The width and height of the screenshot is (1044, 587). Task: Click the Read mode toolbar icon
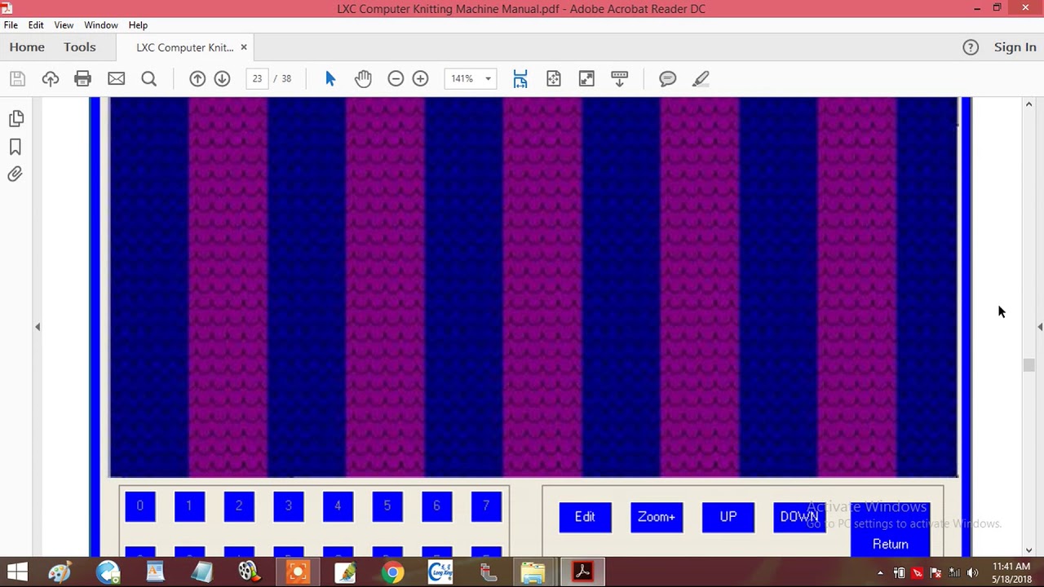click(x=619, y=79)
